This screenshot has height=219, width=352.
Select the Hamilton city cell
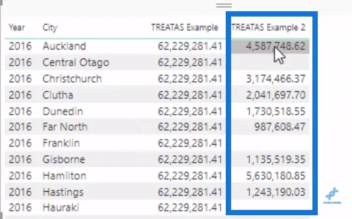click(64, 176)
